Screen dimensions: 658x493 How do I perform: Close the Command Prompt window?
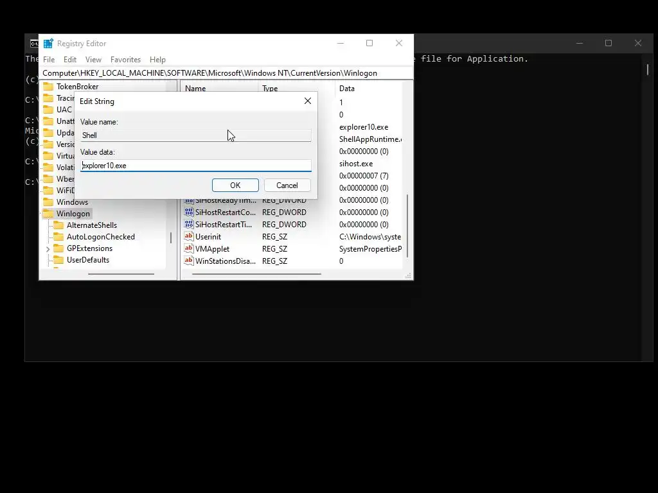[638, 43]
